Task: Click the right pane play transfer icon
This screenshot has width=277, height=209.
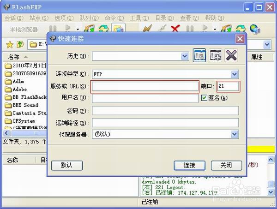Action: (x=205, y=28)
